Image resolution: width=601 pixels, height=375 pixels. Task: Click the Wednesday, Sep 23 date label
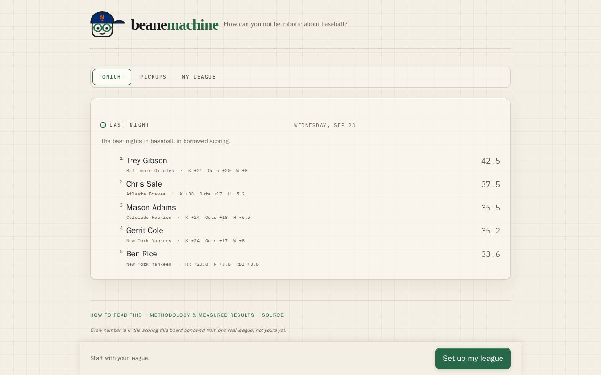(x=325, y=125)
